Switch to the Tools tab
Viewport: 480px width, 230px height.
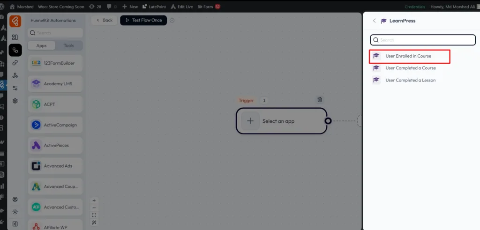point(69,45)
